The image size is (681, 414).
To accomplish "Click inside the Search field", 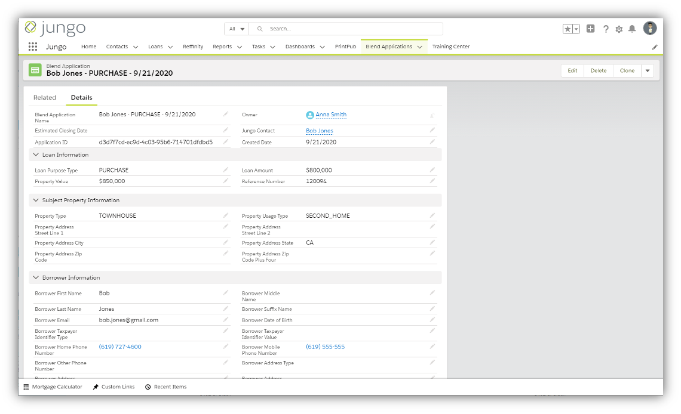I will pyautogui.click(x=346, y=28).
